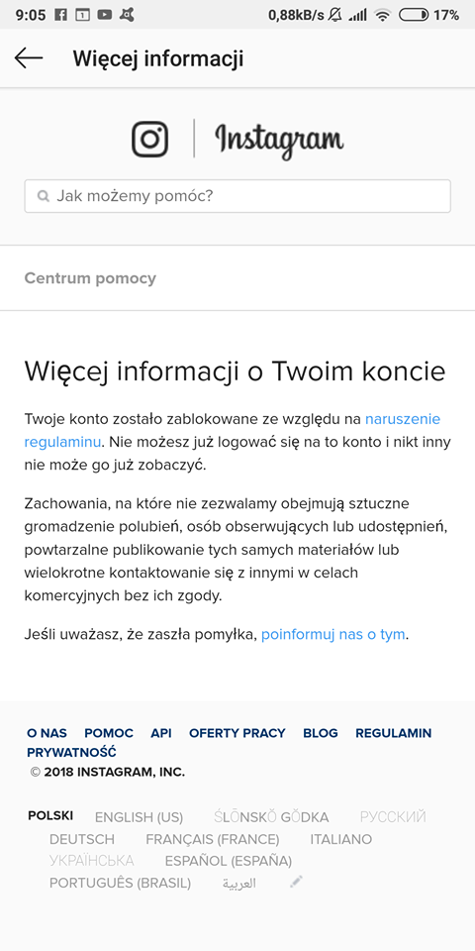Viewport: 475px width, 951px height.
Task: Click the paragraph starting 'Zachowania, na które'
Action: pyautogui.click(x=237, y=550)
